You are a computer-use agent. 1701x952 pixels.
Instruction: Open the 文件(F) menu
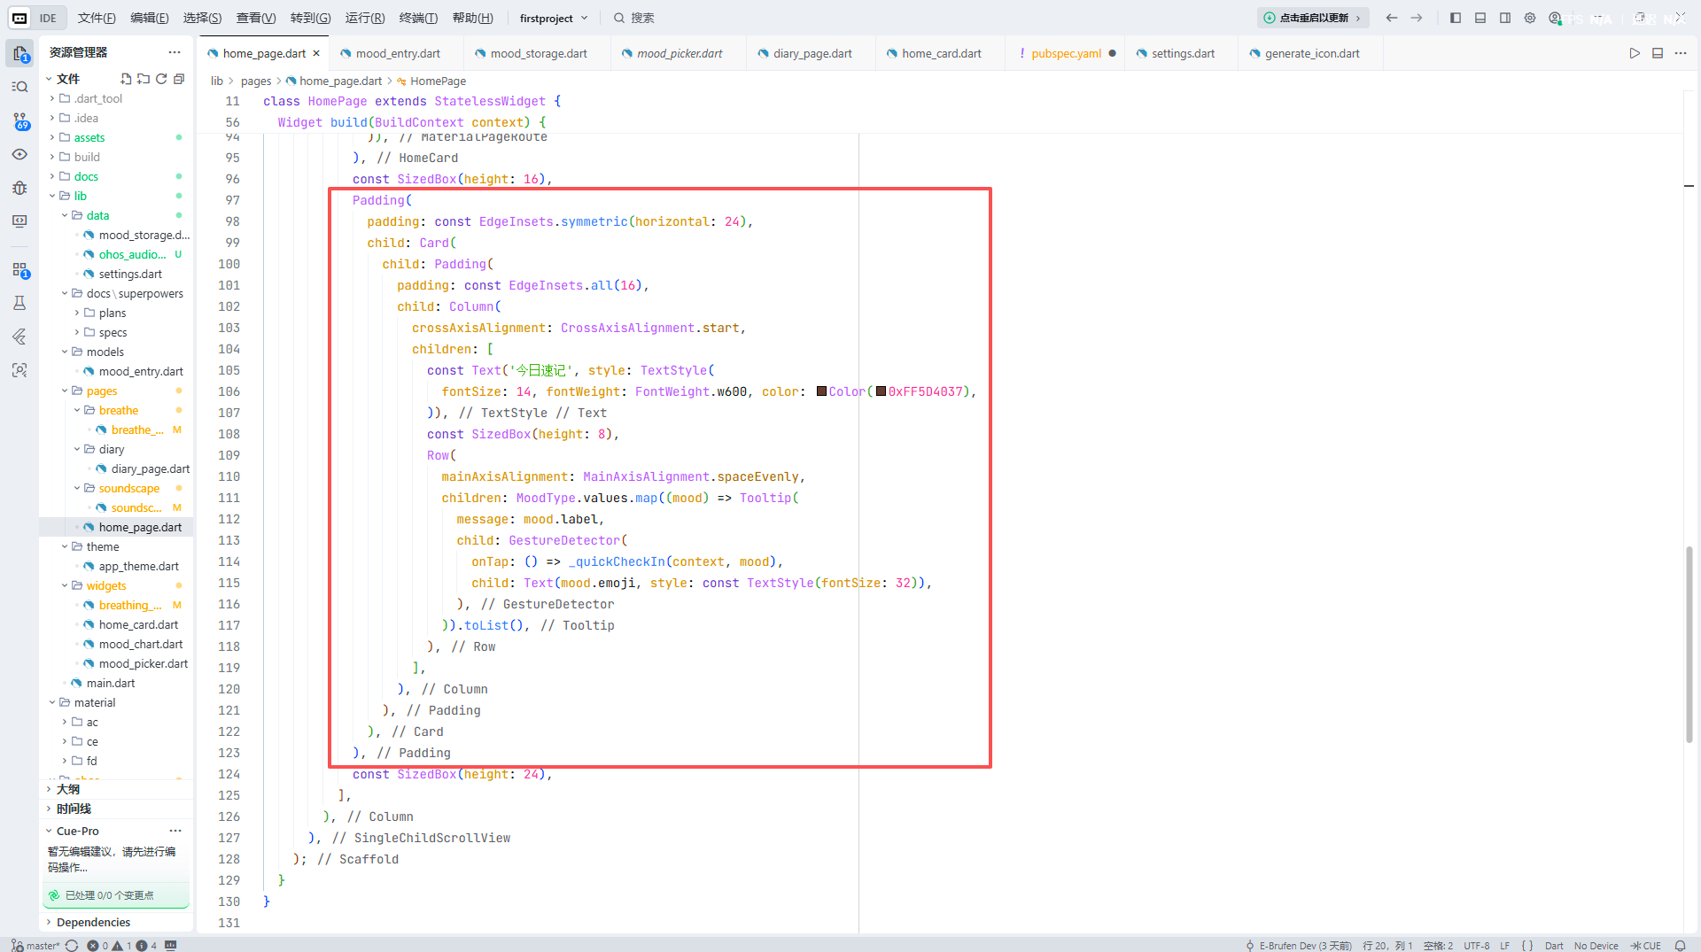(97, 18)
